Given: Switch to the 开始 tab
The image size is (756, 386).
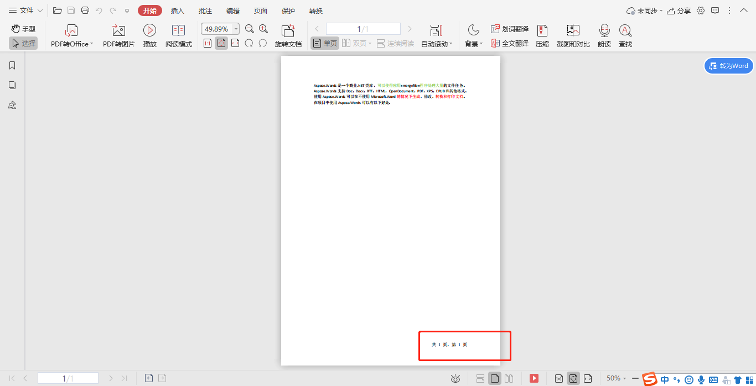Looking at the screenshot, I should click(150, 11).
